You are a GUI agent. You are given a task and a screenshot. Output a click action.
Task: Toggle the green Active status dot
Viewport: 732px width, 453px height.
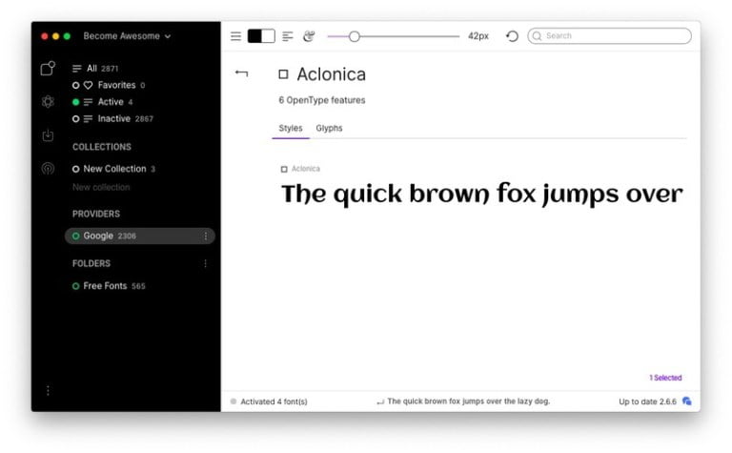point(75,102)
